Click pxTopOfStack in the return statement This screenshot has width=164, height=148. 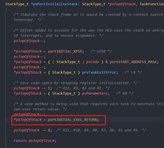pos(42,141)
